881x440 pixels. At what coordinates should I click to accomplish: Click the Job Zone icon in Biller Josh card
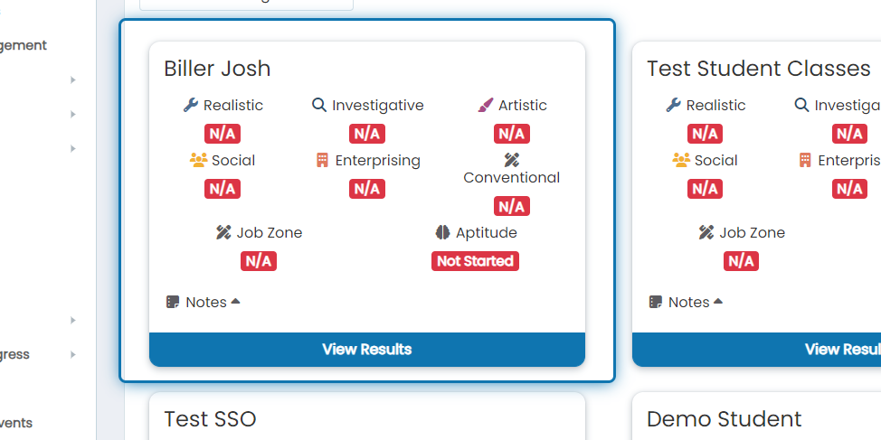223,232
